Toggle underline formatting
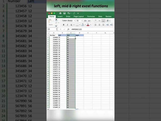The image size is (161, 121). [71, 25]
